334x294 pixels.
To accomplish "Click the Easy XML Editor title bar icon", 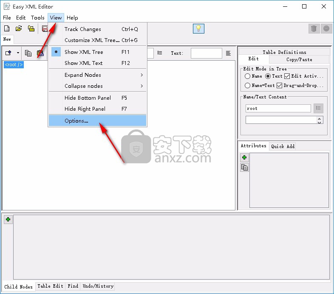I will (x=7, y=7).
